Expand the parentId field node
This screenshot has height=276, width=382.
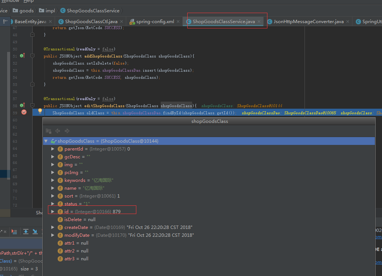53,149
